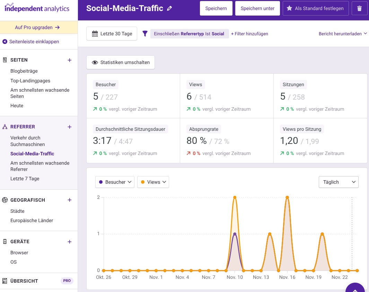Open the Views metric dropdown

coord(153,182)
